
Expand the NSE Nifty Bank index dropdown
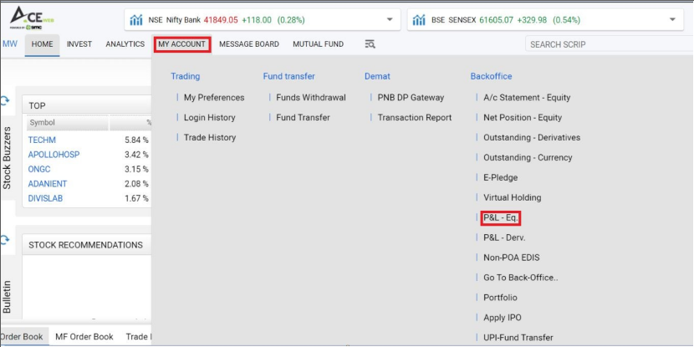(x=390, y=19)
